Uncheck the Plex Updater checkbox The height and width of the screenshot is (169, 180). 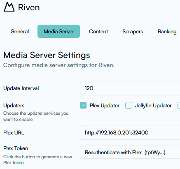click(83, 105)
